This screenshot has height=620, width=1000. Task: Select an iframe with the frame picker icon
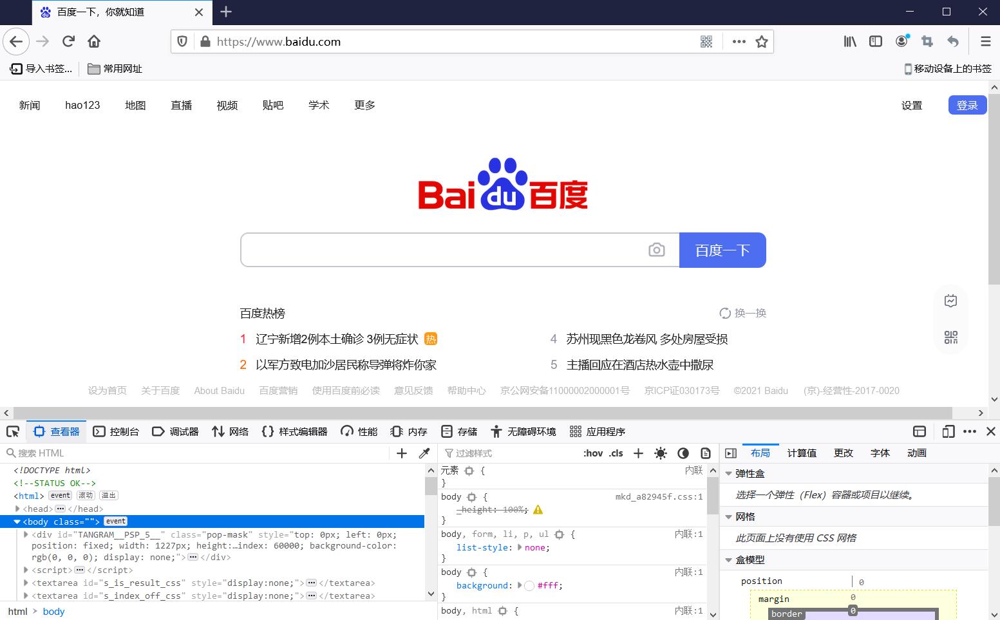(920, 431)
